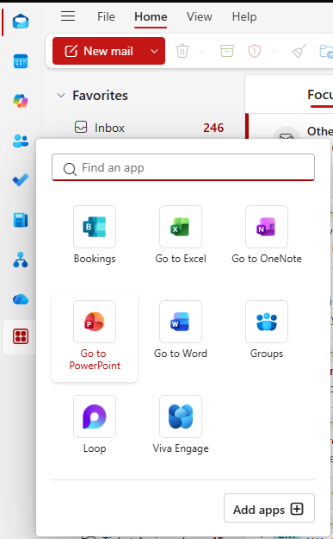Screen dimensions: 333x539
Task: Open the People app in sidebar
Action: coord(21,141)
